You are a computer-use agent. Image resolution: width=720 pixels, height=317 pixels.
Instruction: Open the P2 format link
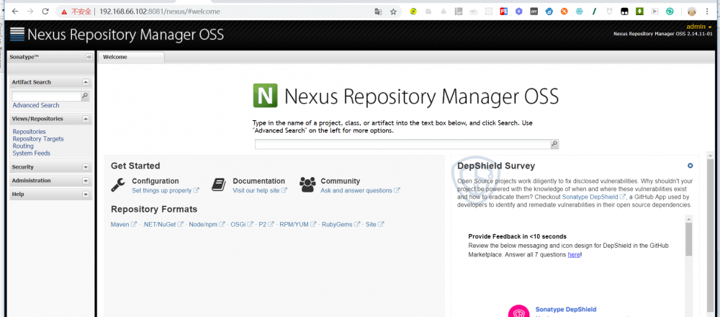[266, 225]
